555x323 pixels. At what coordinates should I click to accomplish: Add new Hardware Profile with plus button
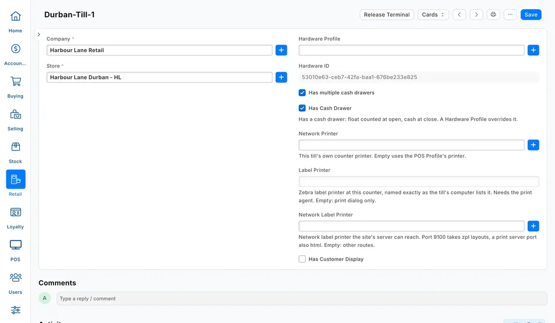[x=534, y=50]
